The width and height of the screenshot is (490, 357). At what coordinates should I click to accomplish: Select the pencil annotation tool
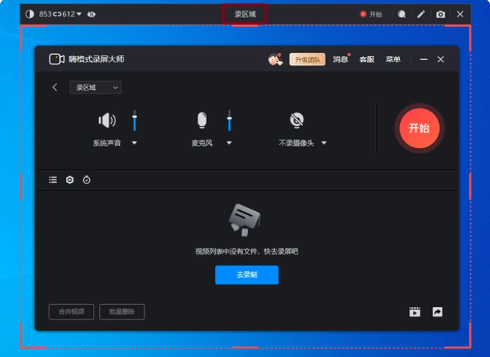click(421, 14)
